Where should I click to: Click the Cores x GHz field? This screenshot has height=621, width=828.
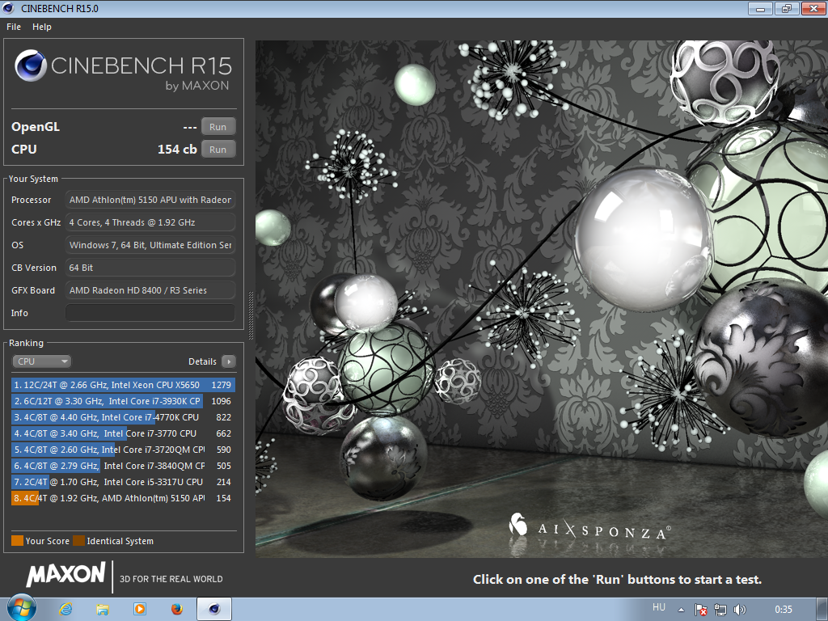click(x=150, y=222)
